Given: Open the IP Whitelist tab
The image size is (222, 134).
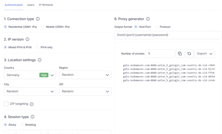Looking at the screenshot, I should (x=46, y=5).
